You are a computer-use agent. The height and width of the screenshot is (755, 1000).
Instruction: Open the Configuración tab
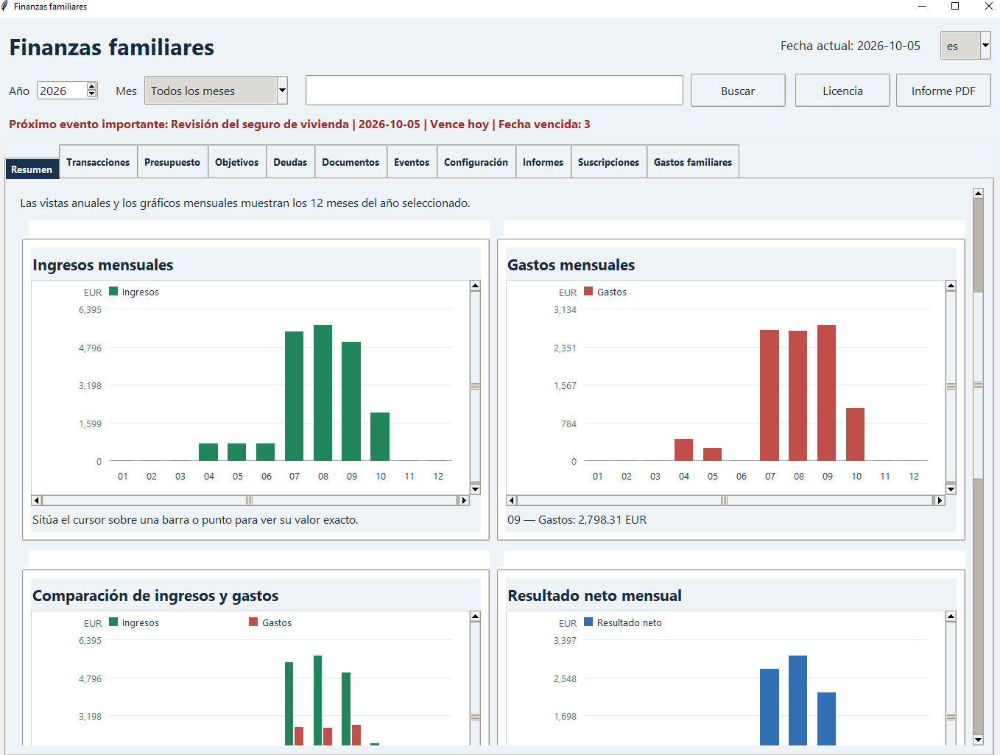pos(476,162)
